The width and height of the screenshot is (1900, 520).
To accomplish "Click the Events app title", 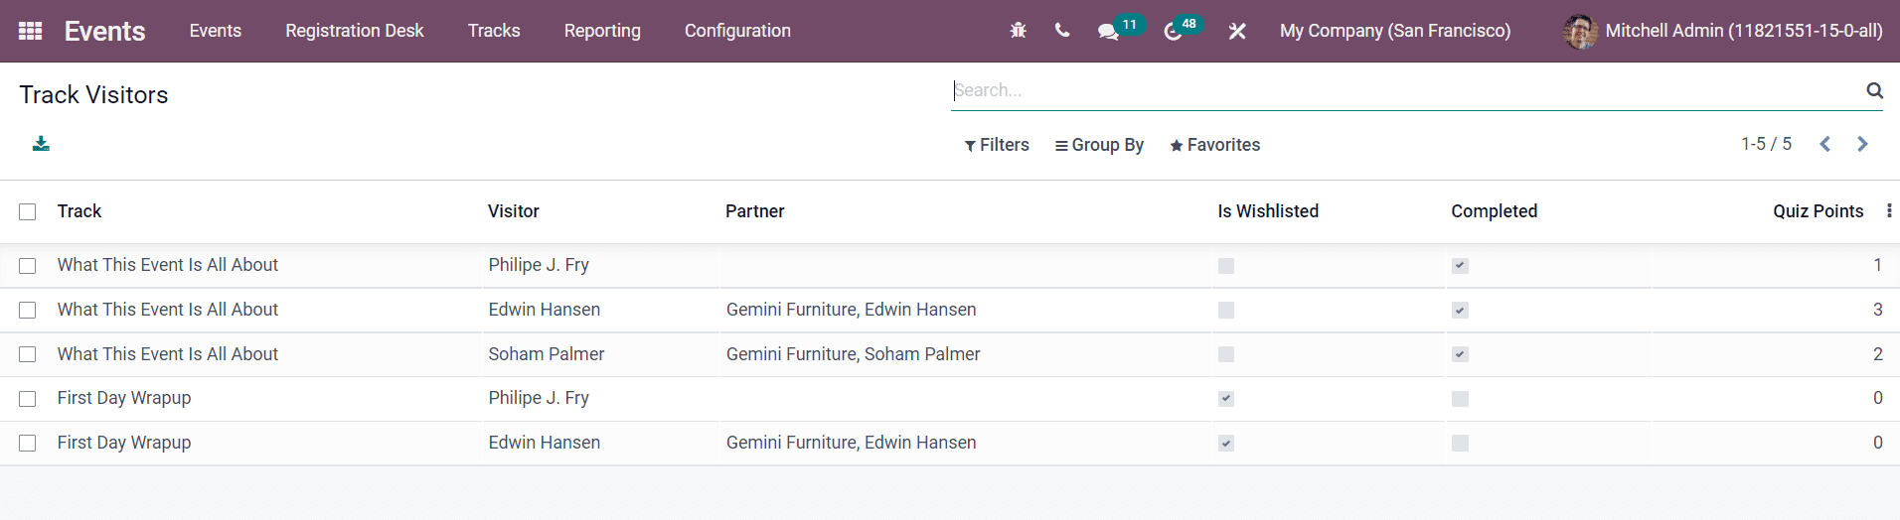I will (x=104, y=31).
